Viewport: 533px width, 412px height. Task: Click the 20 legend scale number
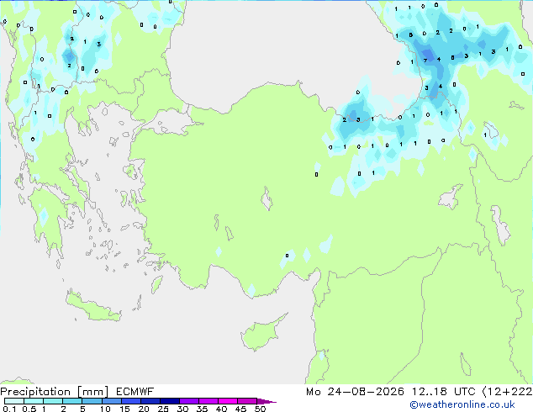tap(144, 409)
